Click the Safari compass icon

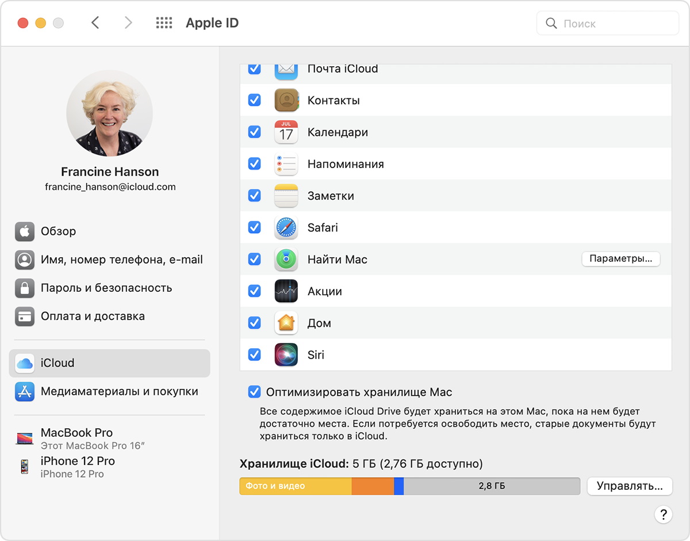pyautogui.click(x=286, y=227)
